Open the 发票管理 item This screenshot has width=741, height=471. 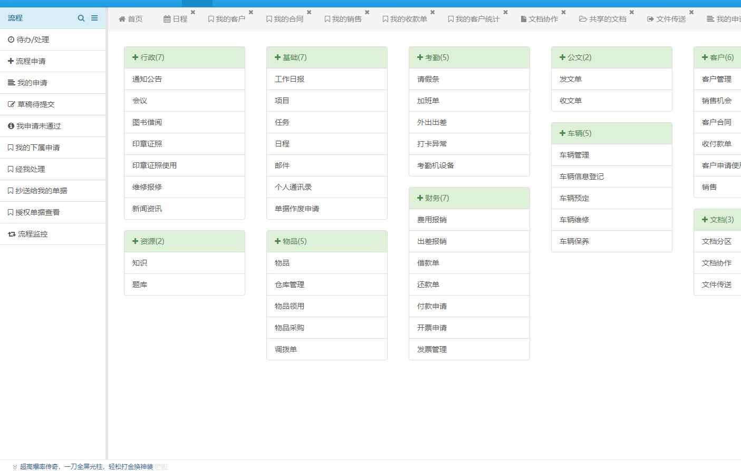pyautogui.click(x=469, y=349)
